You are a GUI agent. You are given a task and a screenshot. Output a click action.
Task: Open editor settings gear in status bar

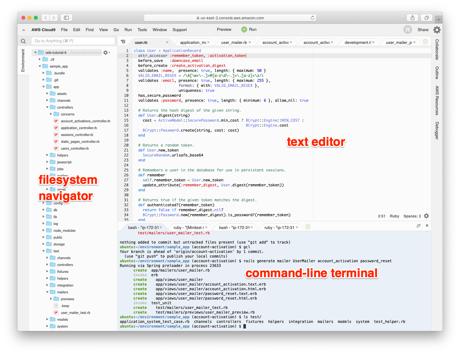(x=426, y=216)
